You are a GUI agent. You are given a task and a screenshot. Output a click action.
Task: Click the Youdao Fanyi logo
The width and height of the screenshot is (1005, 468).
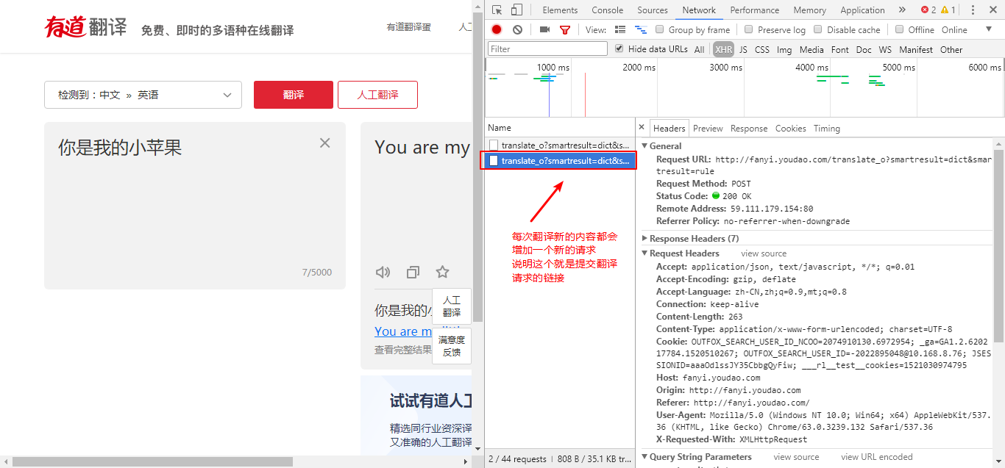point(86,27)
